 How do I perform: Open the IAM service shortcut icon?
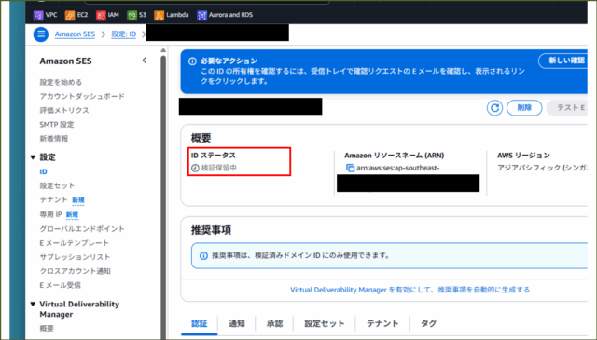(101, 15)
